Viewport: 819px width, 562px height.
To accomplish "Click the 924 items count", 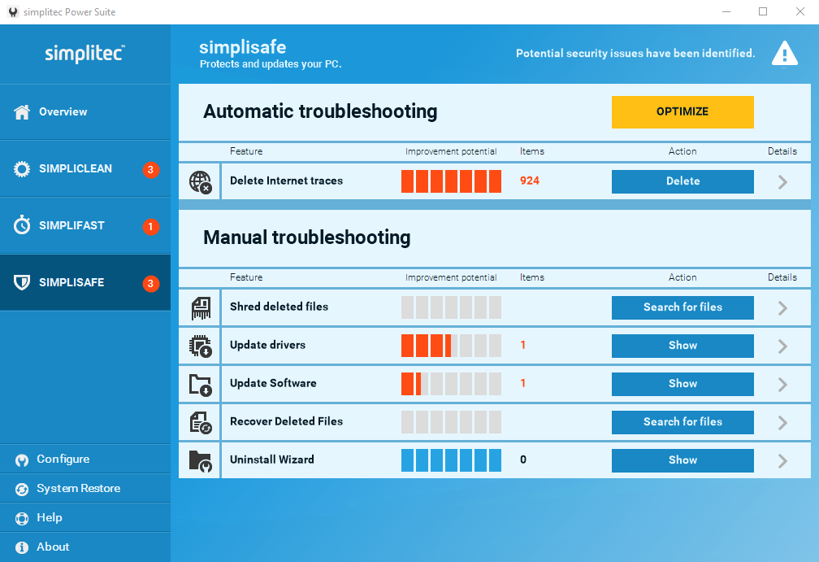I will pos(530,181).
